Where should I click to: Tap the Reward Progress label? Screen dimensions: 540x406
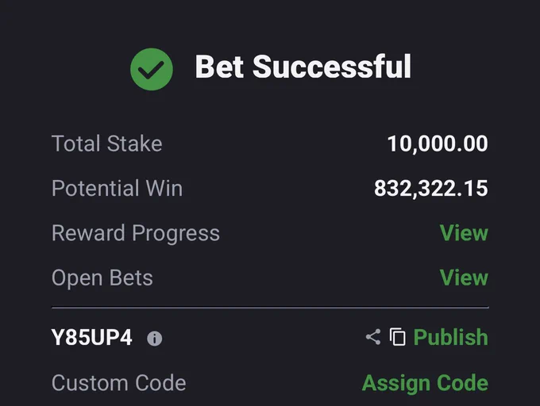[x=136, y=233]
